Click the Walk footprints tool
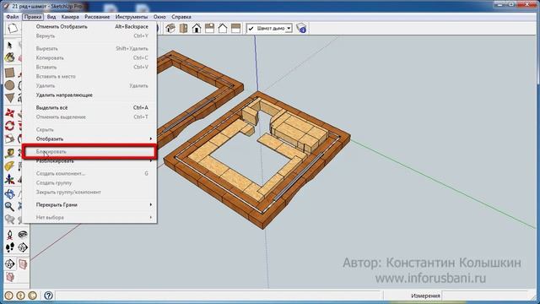The width and height of the screenshot is (540, 304). tap(9, 247)
